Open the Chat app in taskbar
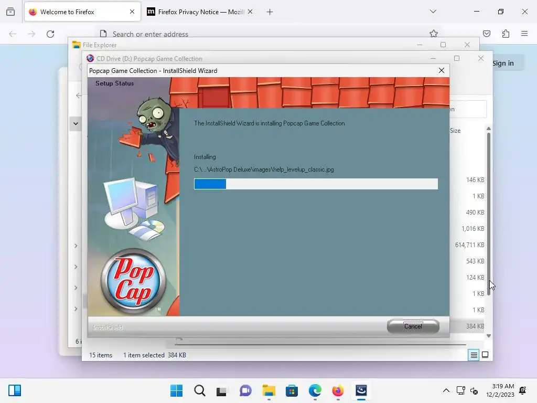The image size is (537, 403). point(245,390)
